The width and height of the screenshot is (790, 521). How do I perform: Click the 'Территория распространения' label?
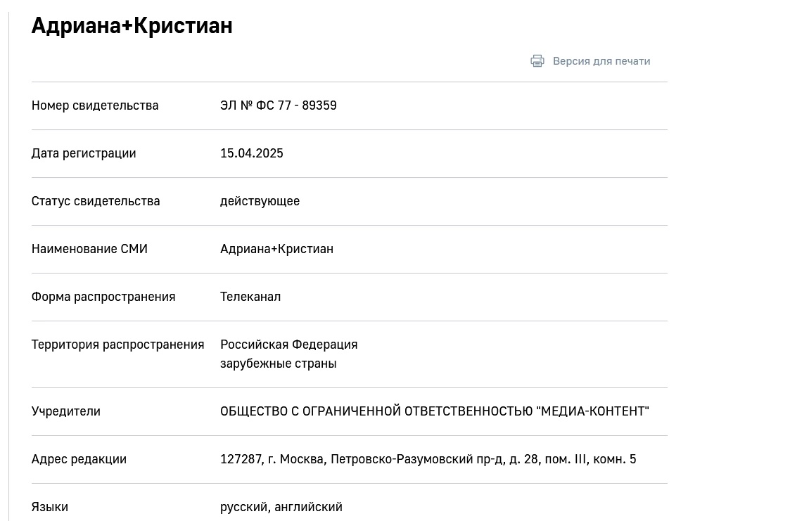[117, 345]
